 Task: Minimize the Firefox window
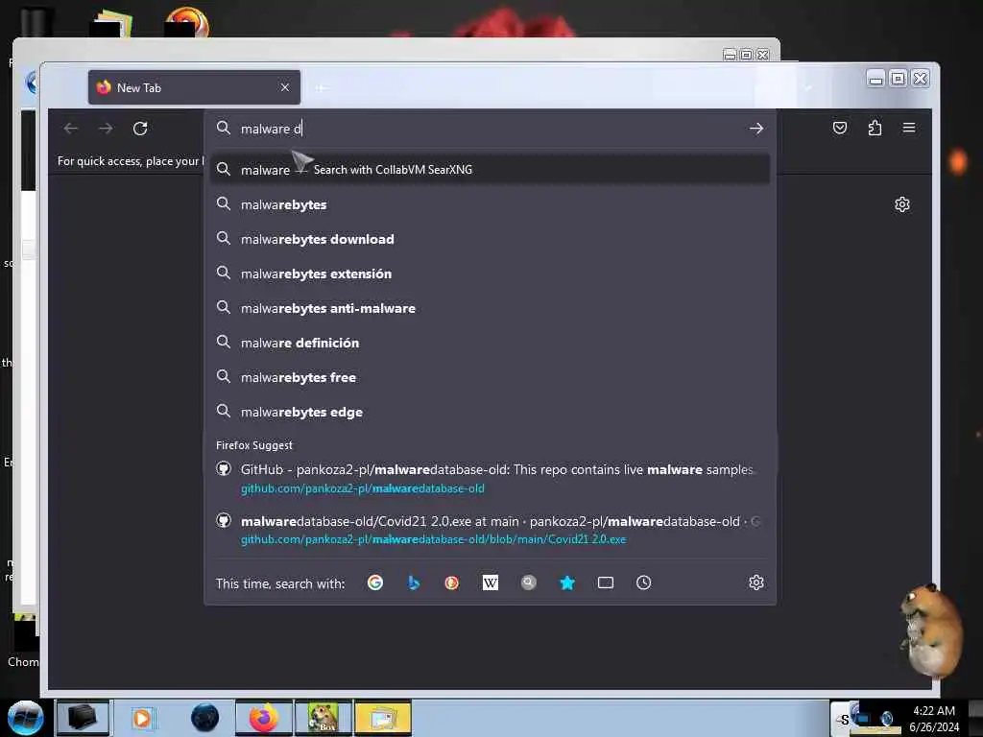[875, 79]
